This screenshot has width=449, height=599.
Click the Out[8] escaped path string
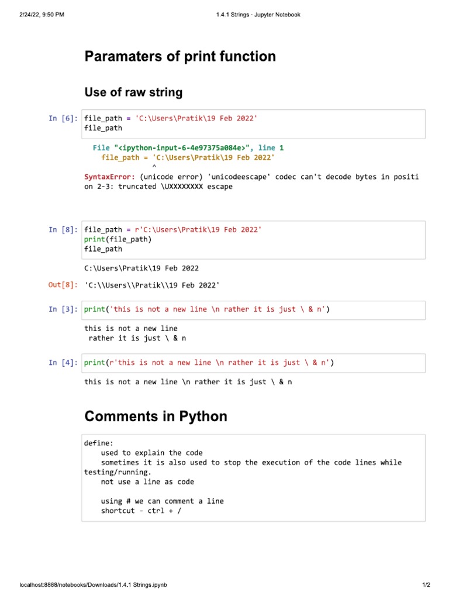152,285
